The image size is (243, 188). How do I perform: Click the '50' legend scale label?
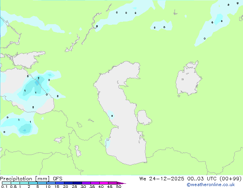pyautogui.click(x=118, y=186)
